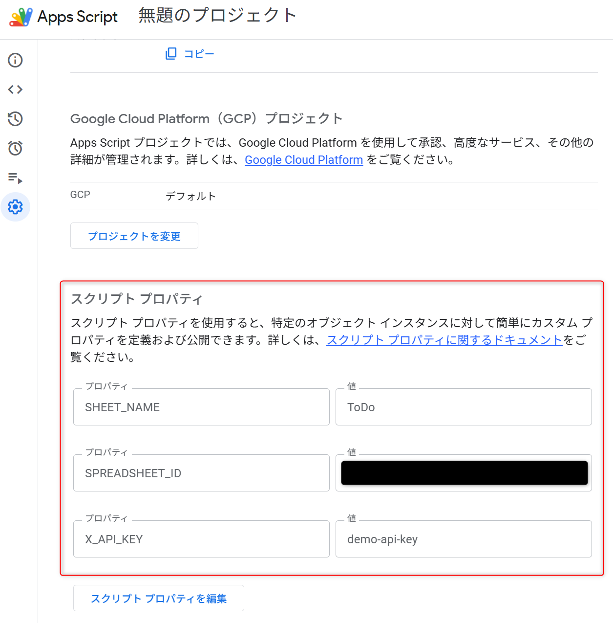Select the SPREADSHEET_ID property field
Image resolution: width=613 pixels, height=623 pixels.
201,473
